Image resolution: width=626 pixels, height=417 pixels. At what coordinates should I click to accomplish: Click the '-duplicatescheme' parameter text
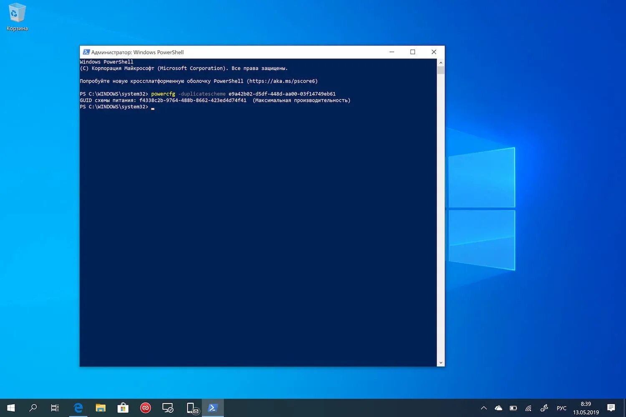click(202, 94)
